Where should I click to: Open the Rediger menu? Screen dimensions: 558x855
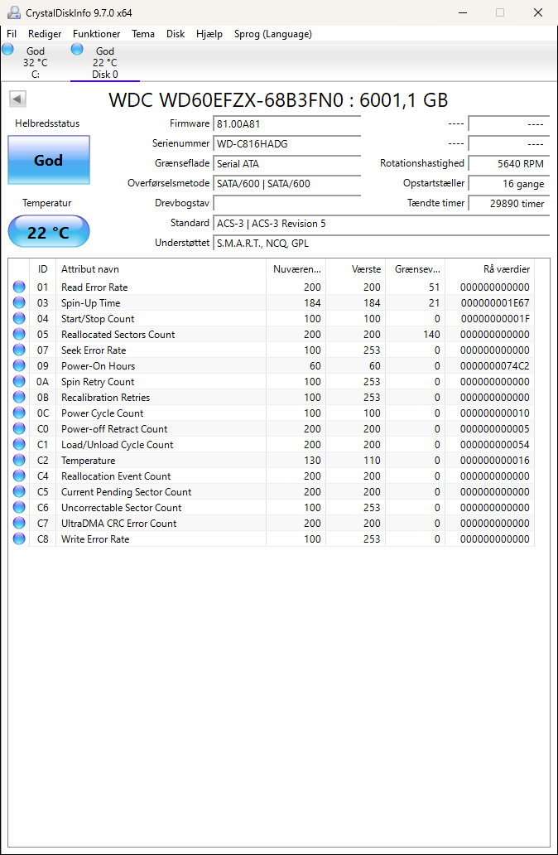[45, 34]
